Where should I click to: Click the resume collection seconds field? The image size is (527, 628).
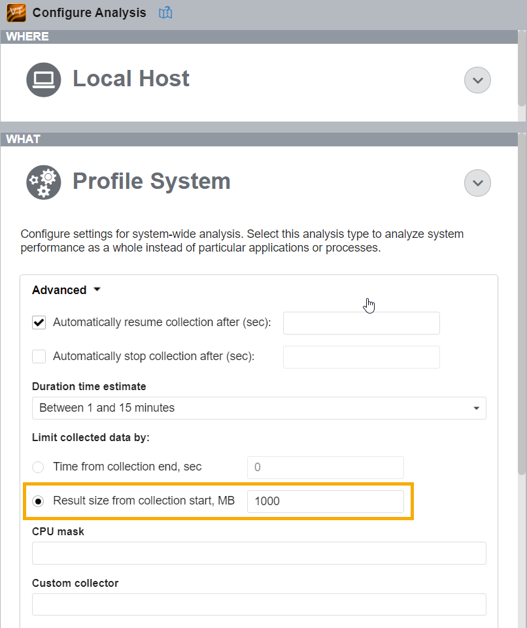click(361, 323)
